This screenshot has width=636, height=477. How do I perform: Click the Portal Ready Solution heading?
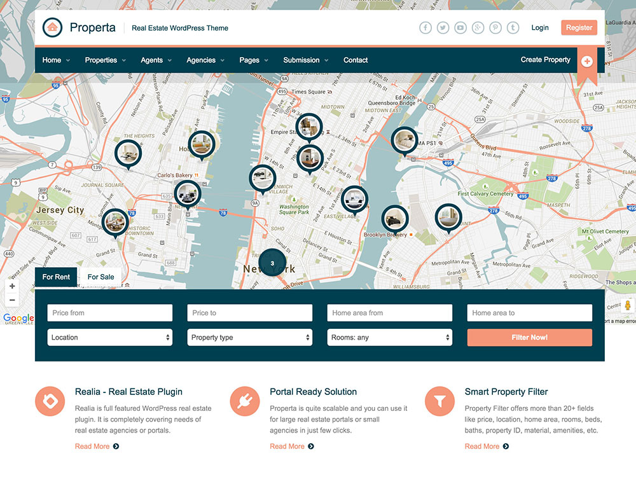313,392
